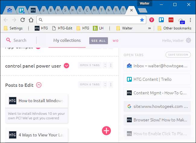
Task: Open the LH Lifehacker bookmark
Action: [x=98, y=28]
